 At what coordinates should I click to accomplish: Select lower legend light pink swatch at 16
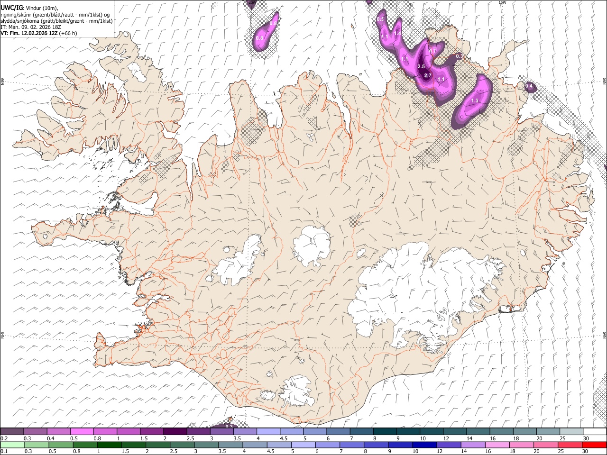(497, 445)
